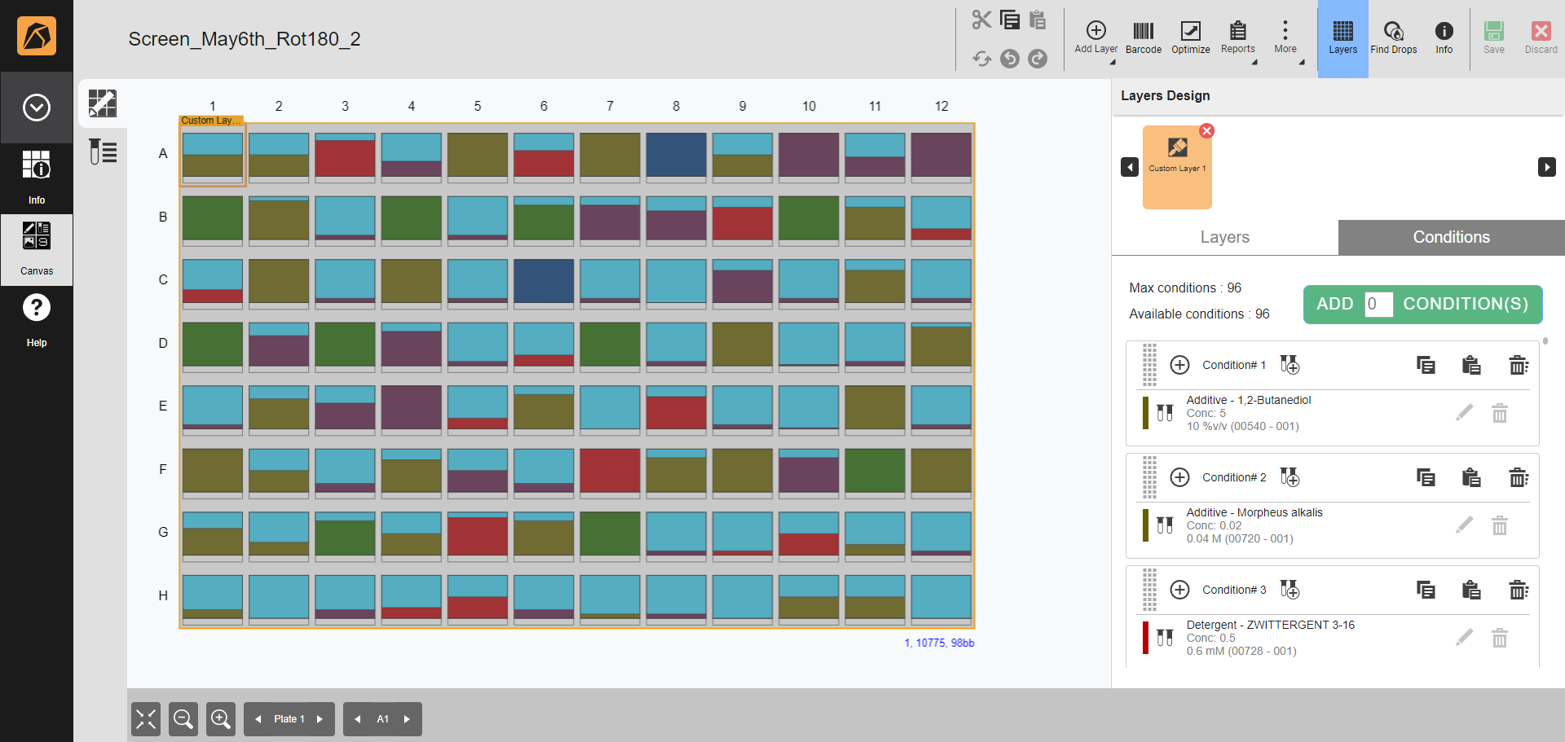The image size is (1565, 742).
Task: Save the screen design
Action: pyautogui.click(x=1494, y=37)
